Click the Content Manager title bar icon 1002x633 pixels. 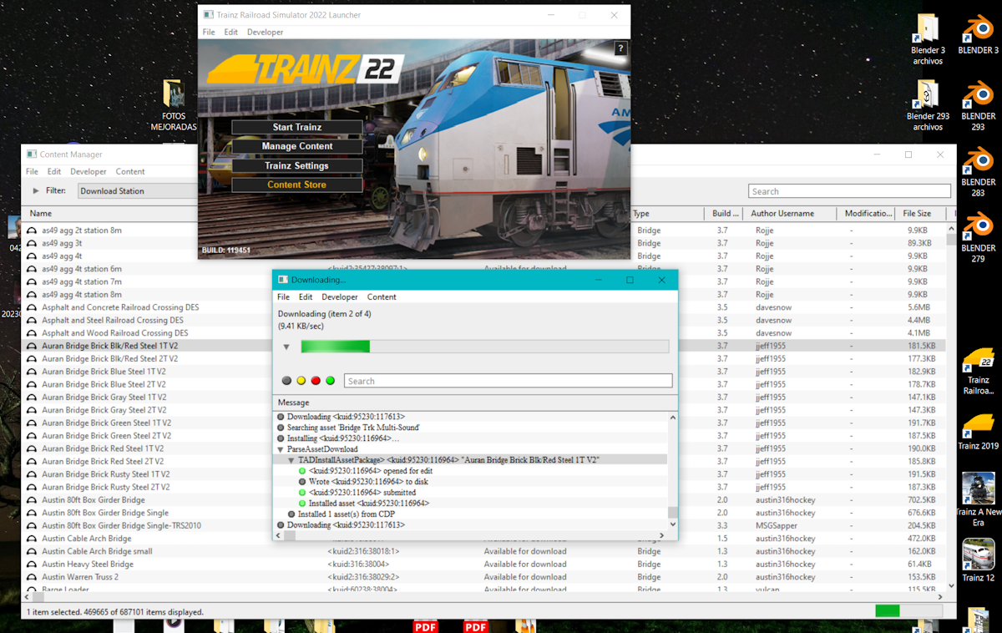point(32,154)
